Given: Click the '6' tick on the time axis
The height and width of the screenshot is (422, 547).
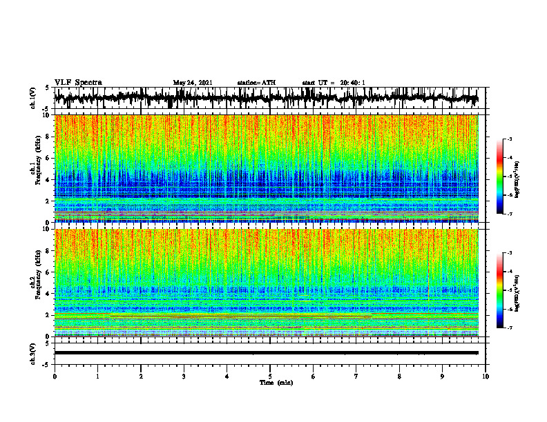Looking at the screenshot, I should pyautogui.click(x=314, y=376).
